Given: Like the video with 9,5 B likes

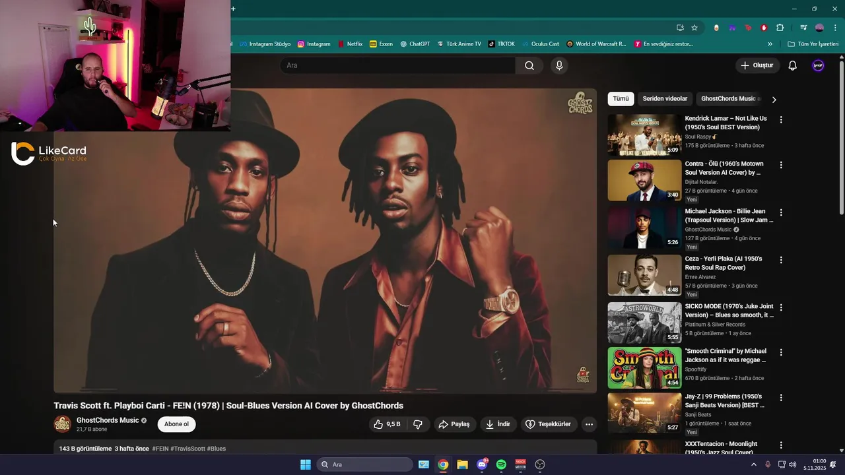Looking at the screenshot, I should (x=387, y=424).
